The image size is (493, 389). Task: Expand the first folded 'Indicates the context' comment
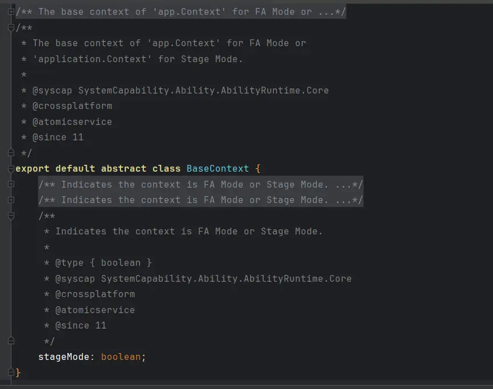11,184
